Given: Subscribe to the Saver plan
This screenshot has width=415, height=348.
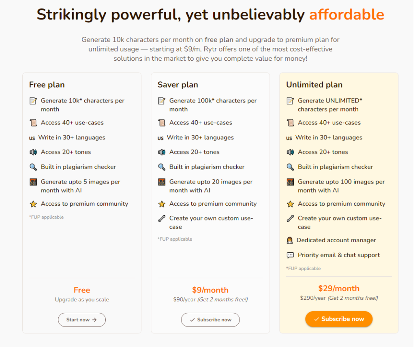Looking at the screenshot, I should coord(210,320).
